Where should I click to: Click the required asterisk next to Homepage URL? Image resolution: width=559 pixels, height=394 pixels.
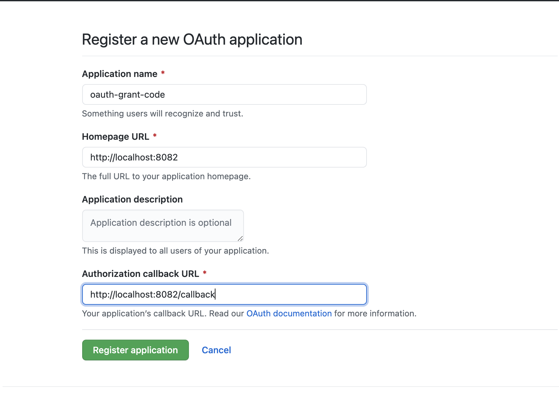[155, 136]
